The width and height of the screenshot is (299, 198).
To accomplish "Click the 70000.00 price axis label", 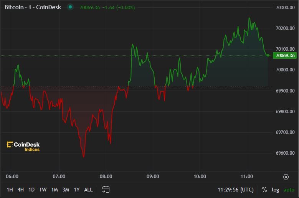I will [285, 70].
